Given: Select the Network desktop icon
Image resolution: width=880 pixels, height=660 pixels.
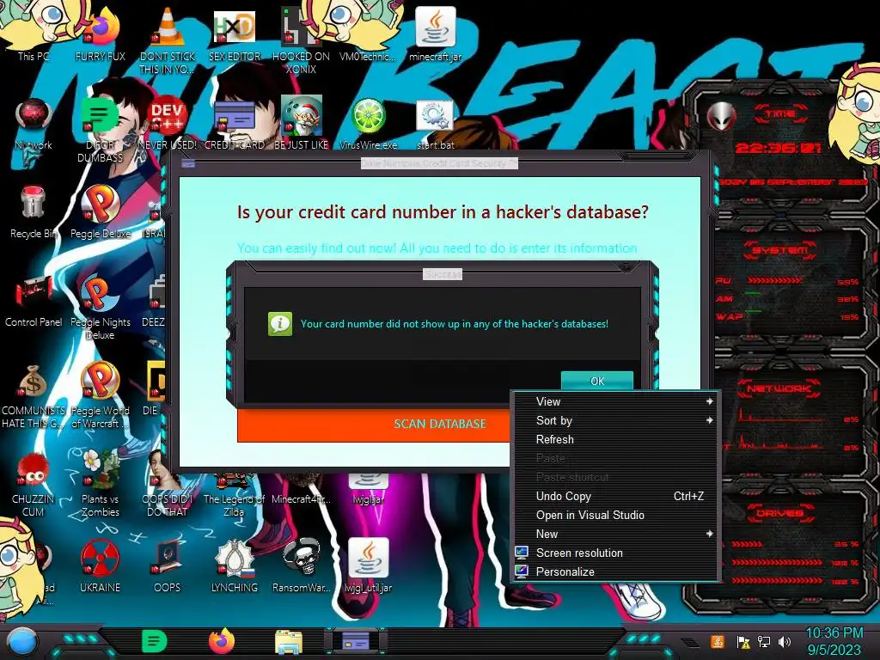Looking at the screenshot, I should 34,124.
